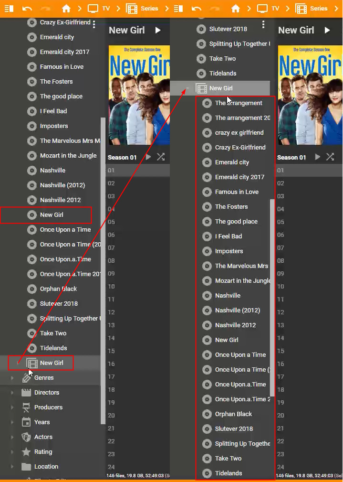Expand the Genres tree node

(x=12, y=378)
